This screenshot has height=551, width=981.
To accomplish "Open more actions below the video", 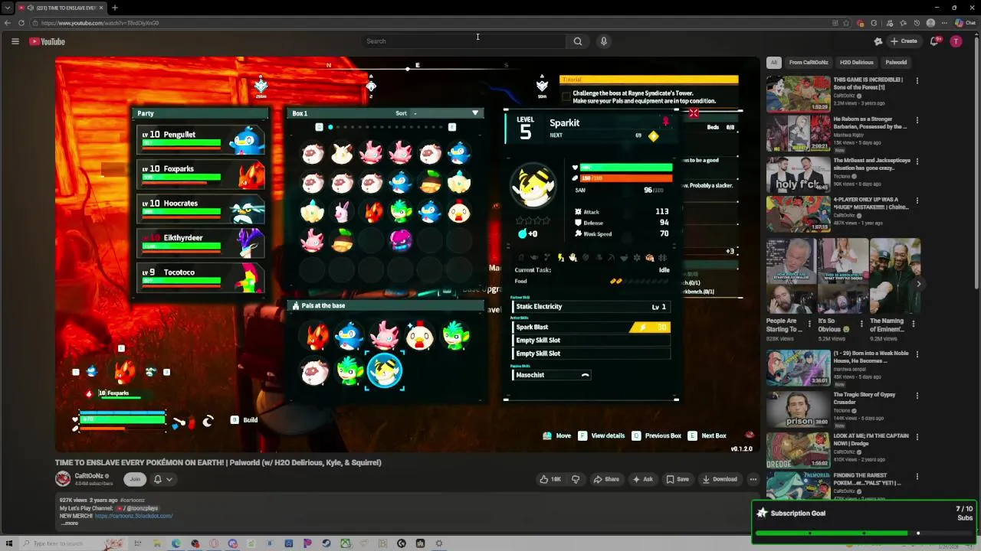I will click(753, 479).
